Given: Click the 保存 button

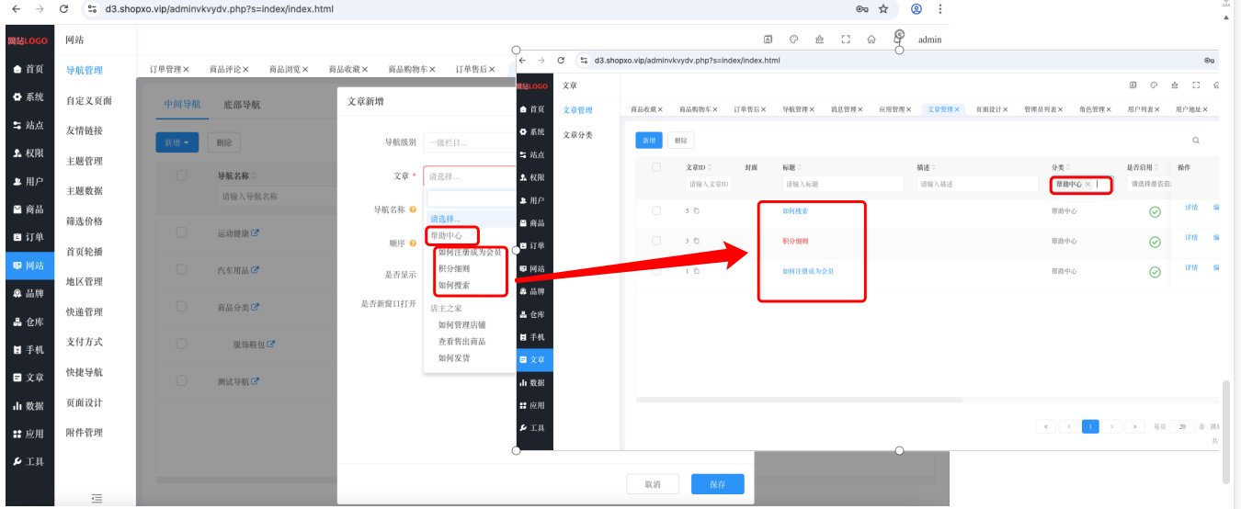Looking at the screenshot, I should click(717, 484).
